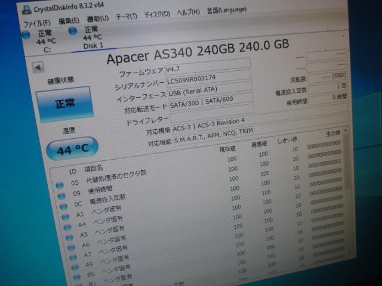Click status orb for attribute A5
The image size is (382, 286).
tap(69, 237)
